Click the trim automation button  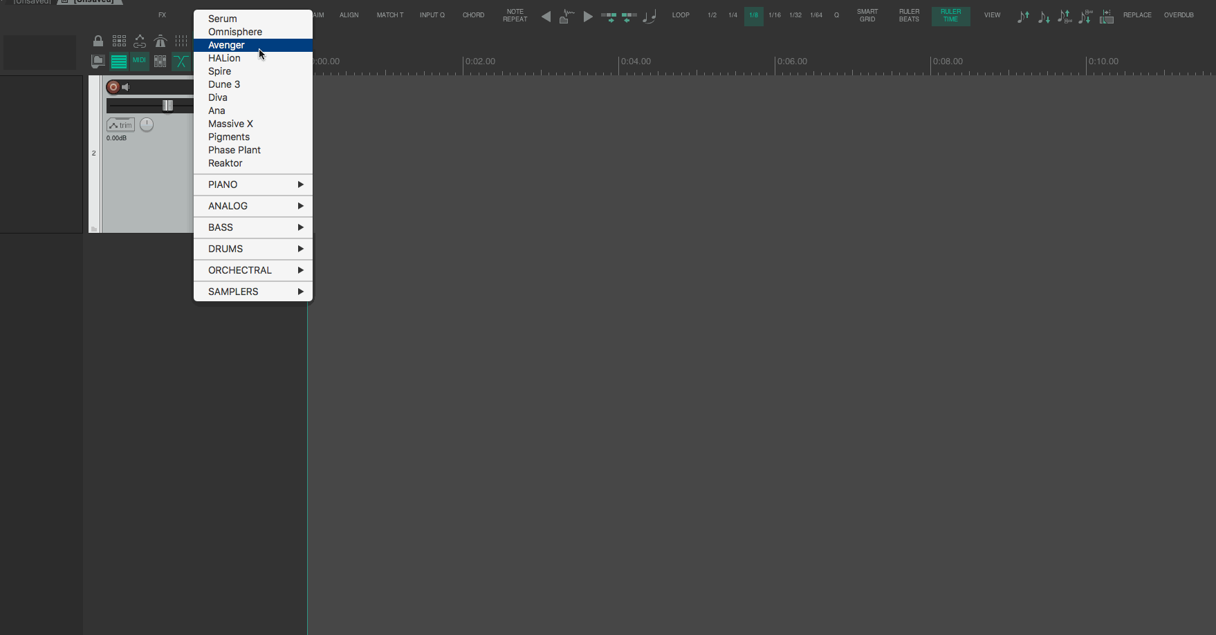pos(121,125)
